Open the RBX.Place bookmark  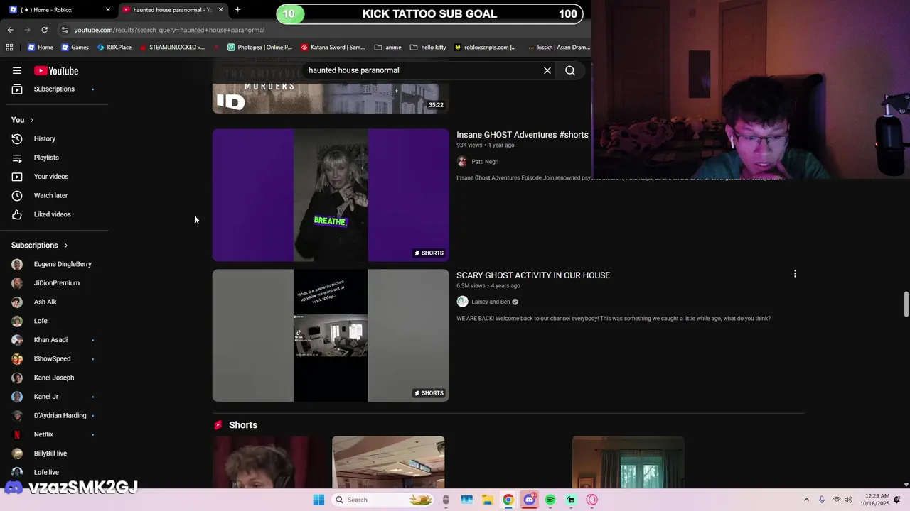(114, 48)
